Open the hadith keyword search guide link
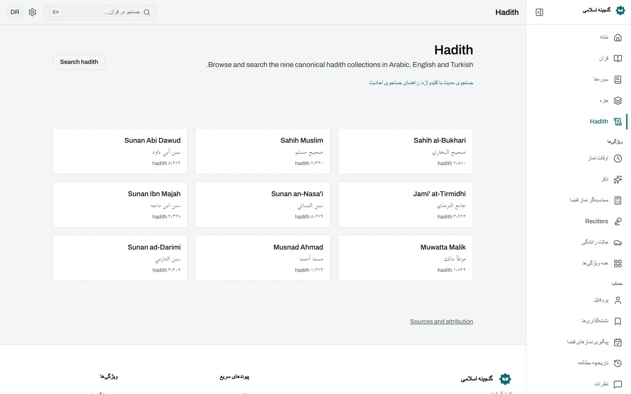This screenshot has width=631, height=394. click(x=421, y=83)
